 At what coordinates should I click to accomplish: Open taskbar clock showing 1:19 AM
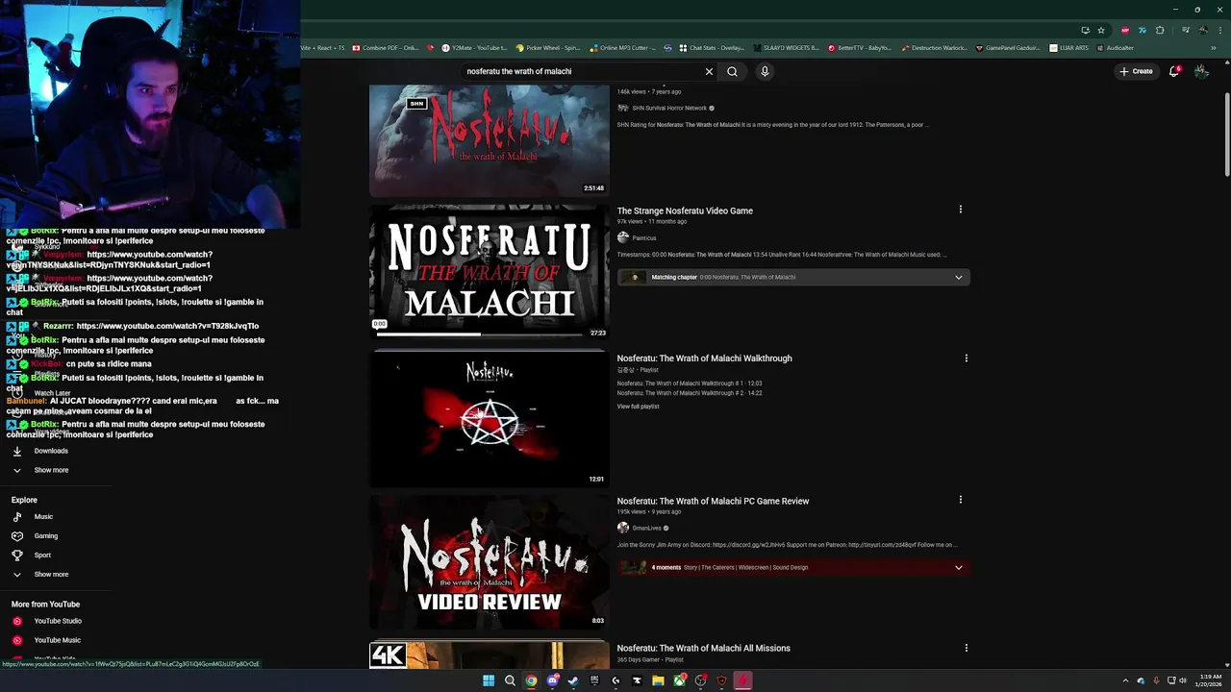1211,680
